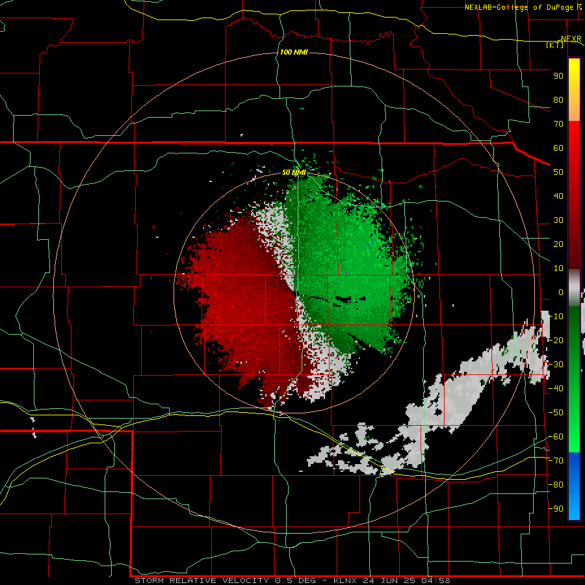Click the gray zero-velocity segment of the color bar
Screen dimensions: 585x585
(574, 288)
